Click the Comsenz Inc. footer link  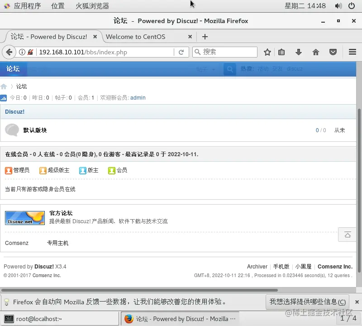point(335,267)
